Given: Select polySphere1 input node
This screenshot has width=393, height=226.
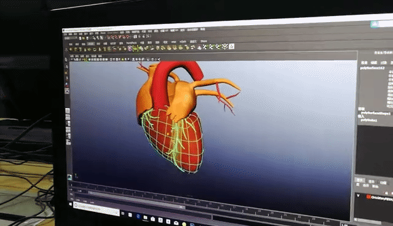Looking at the screenshot, I should click(368, 120).
